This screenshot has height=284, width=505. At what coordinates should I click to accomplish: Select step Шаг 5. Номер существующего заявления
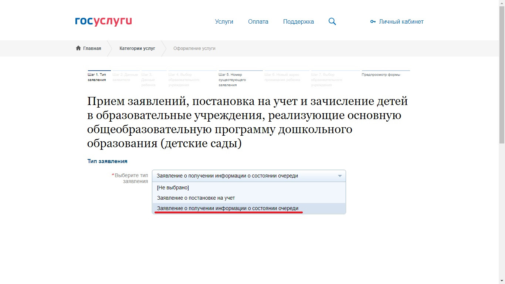click(x=241, y=79)
